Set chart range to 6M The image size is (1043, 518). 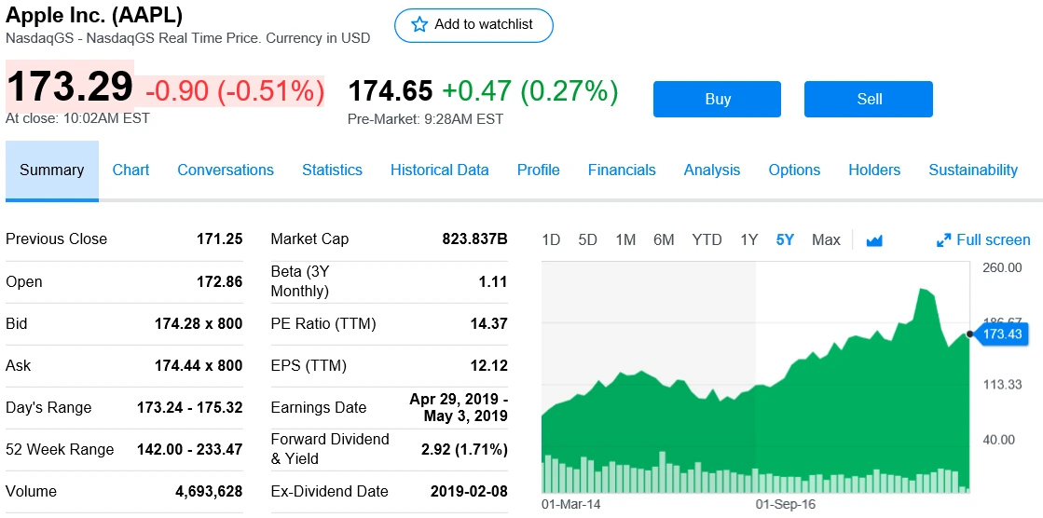coord(664,240)
